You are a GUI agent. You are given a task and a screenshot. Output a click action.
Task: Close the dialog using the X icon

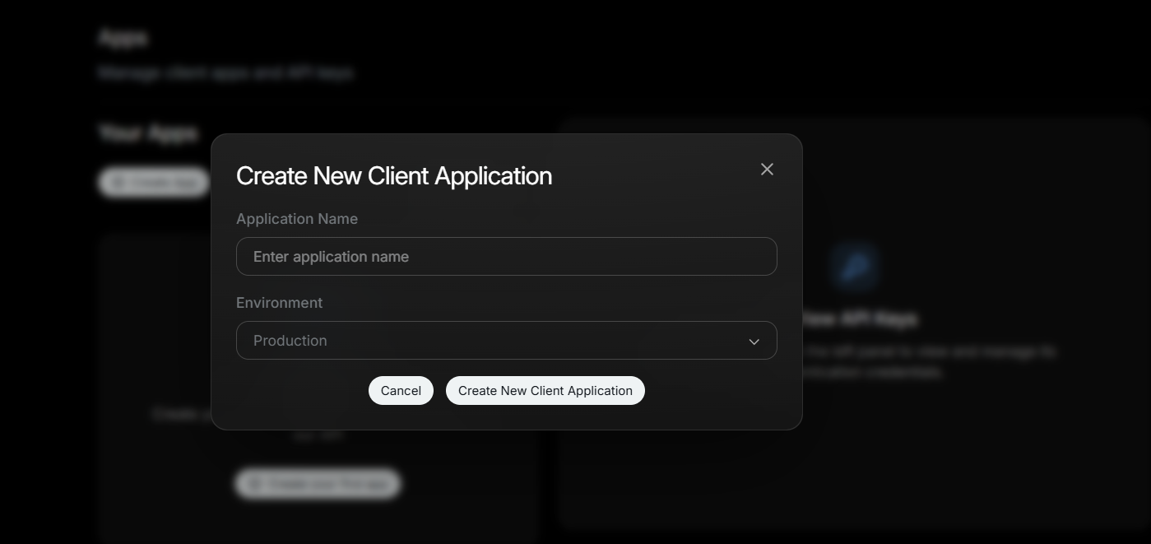coord(766,169)
